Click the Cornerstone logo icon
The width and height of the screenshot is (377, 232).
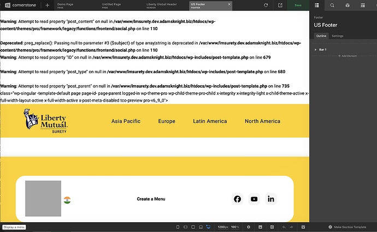click(8, 5)
